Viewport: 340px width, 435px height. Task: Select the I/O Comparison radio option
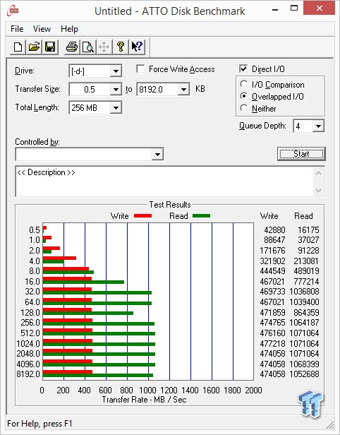coord(244,84)
